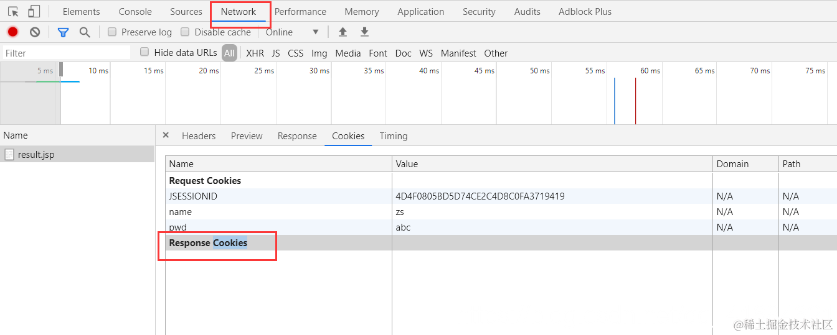Go to the Application tab

pos(421,11)
